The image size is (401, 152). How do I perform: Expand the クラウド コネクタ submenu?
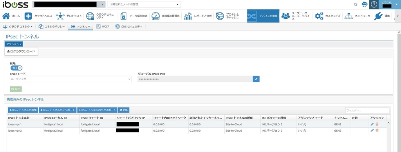18,27
